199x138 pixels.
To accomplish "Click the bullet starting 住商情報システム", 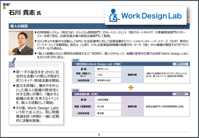I will tap(110, 34).
